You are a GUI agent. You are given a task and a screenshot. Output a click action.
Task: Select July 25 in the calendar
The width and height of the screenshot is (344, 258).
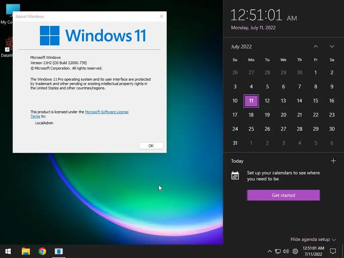(x=251, y=129)
